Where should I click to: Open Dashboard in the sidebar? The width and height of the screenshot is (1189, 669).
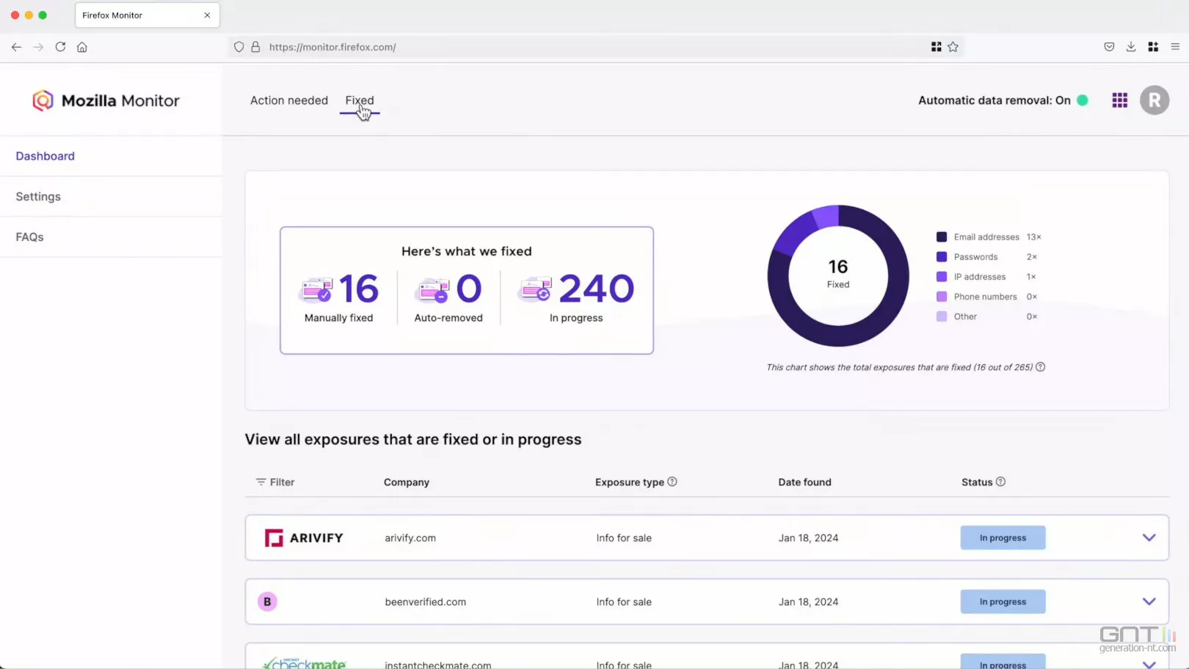point(46,156)
